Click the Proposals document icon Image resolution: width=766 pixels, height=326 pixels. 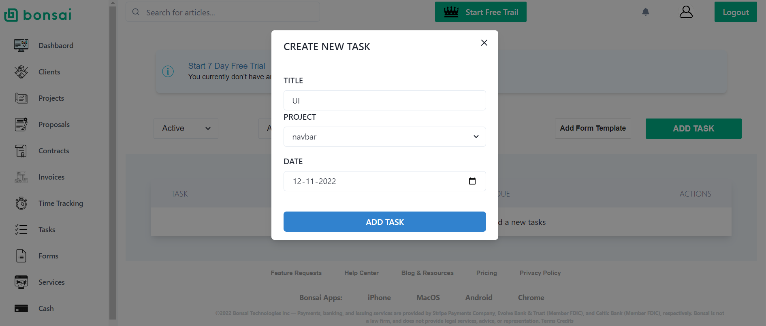click(21, 124)
